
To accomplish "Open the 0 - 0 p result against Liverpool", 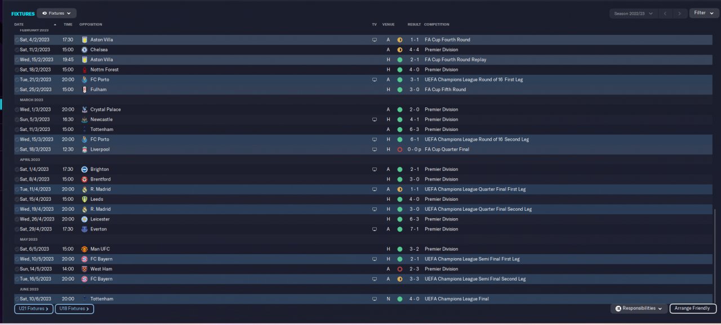I will point(415,150).
